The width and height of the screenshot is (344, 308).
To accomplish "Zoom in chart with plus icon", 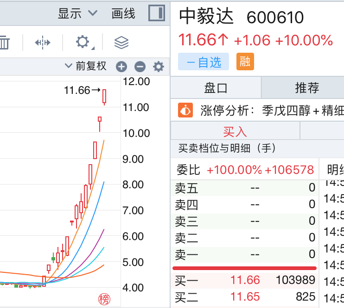I will 121,67.
